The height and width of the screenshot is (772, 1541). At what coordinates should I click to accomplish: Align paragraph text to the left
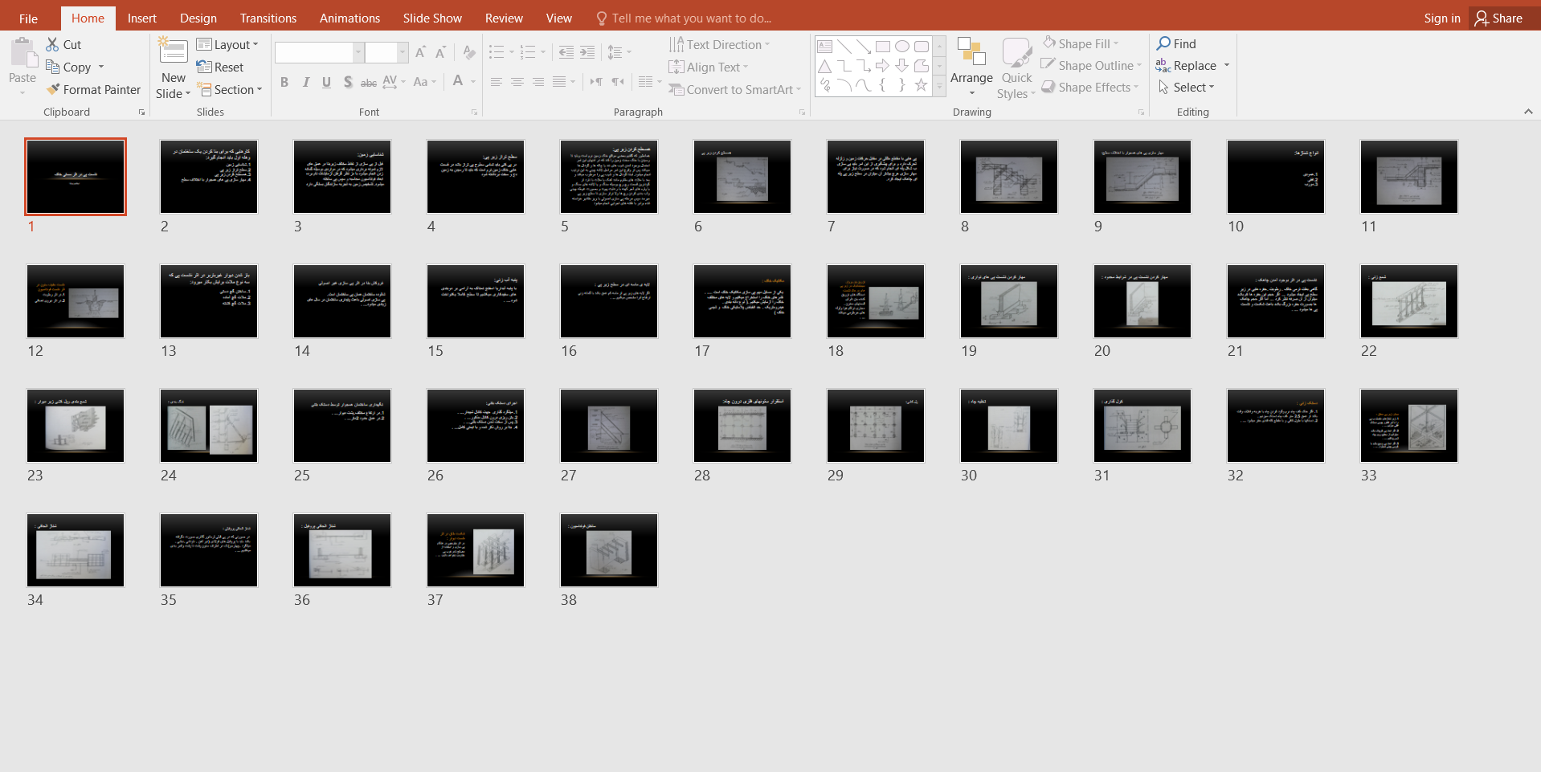pyautogui.click(x=497, y=81)
